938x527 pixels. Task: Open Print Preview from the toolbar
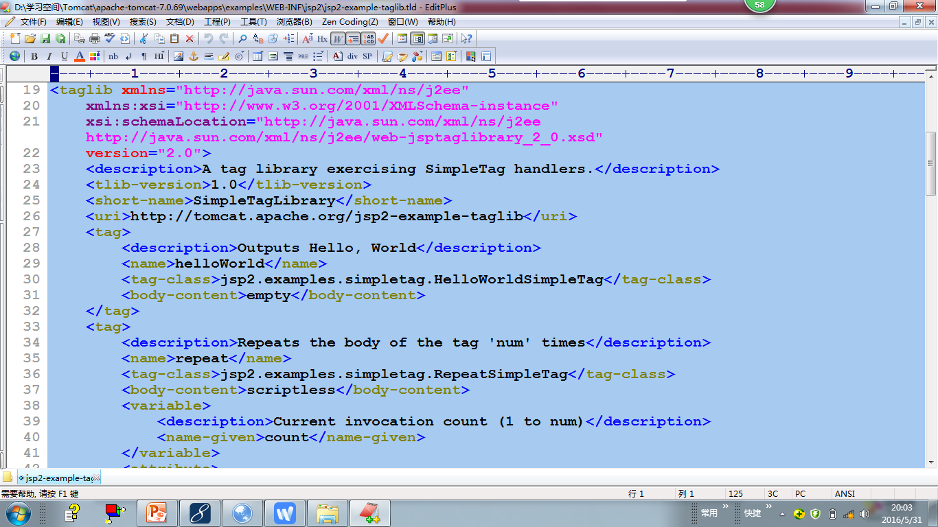click(x=80, y=38)
